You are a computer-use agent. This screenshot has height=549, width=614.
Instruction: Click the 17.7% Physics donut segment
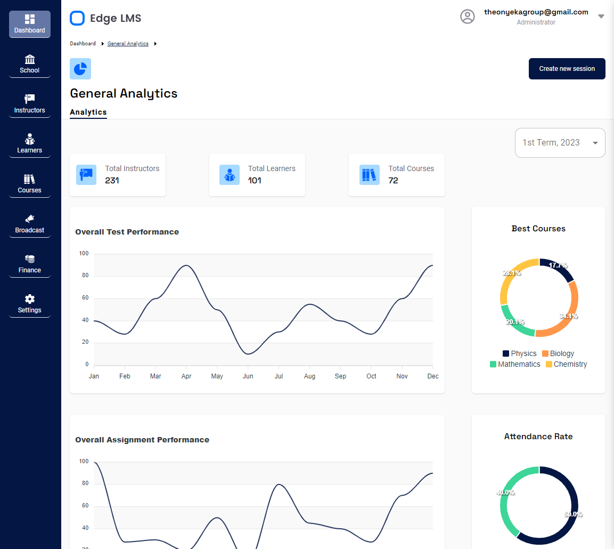pos(558,267)
